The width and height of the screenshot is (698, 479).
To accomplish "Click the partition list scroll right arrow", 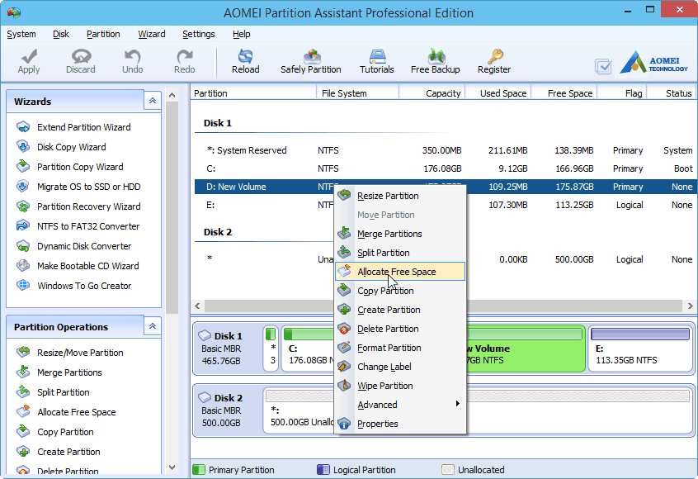I will point(690,306).
